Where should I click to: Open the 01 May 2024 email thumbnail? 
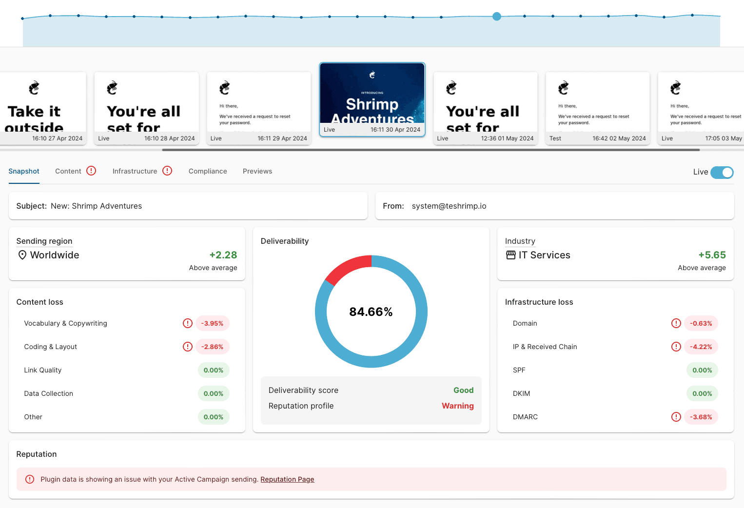click(485, 108)
